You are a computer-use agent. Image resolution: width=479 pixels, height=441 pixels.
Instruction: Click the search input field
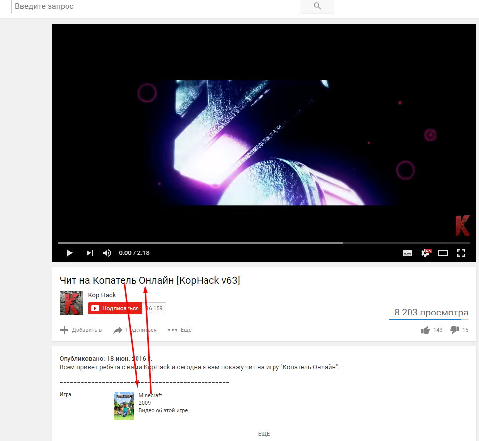[x=156, y=6]
